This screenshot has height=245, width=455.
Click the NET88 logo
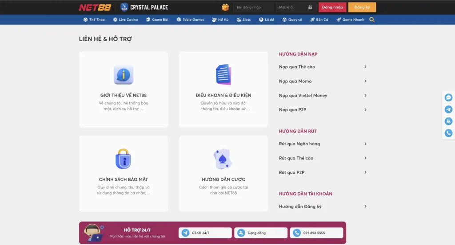pos(96,7)
